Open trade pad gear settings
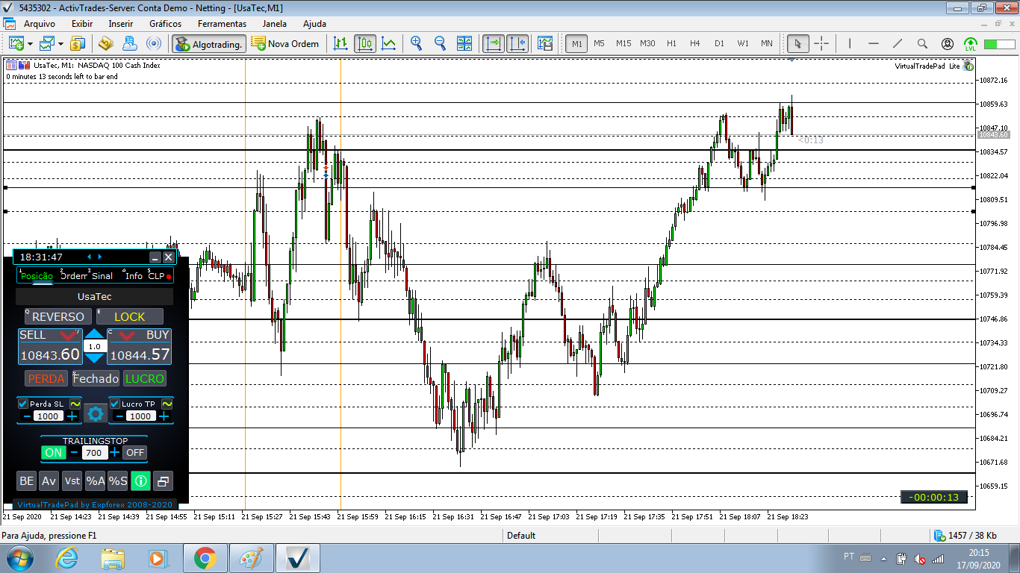1020x573 pixels. click(95, 413)
